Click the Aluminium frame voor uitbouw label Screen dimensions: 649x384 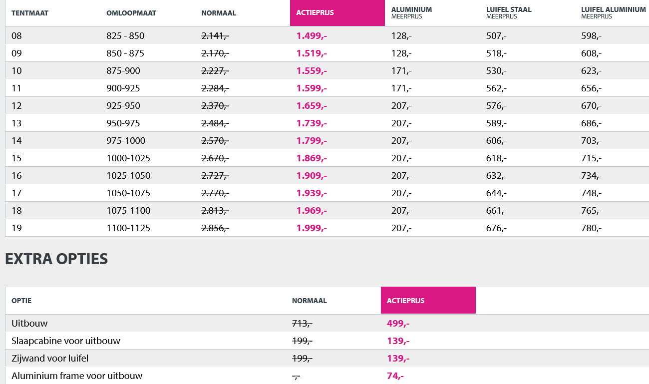coord(77,376)
